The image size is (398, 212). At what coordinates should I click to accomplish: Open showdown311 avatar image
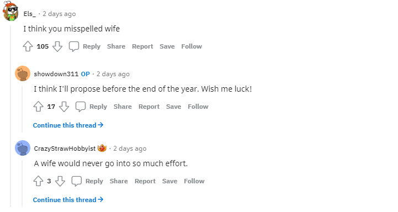pyautogui.click(x=23, y=73)
